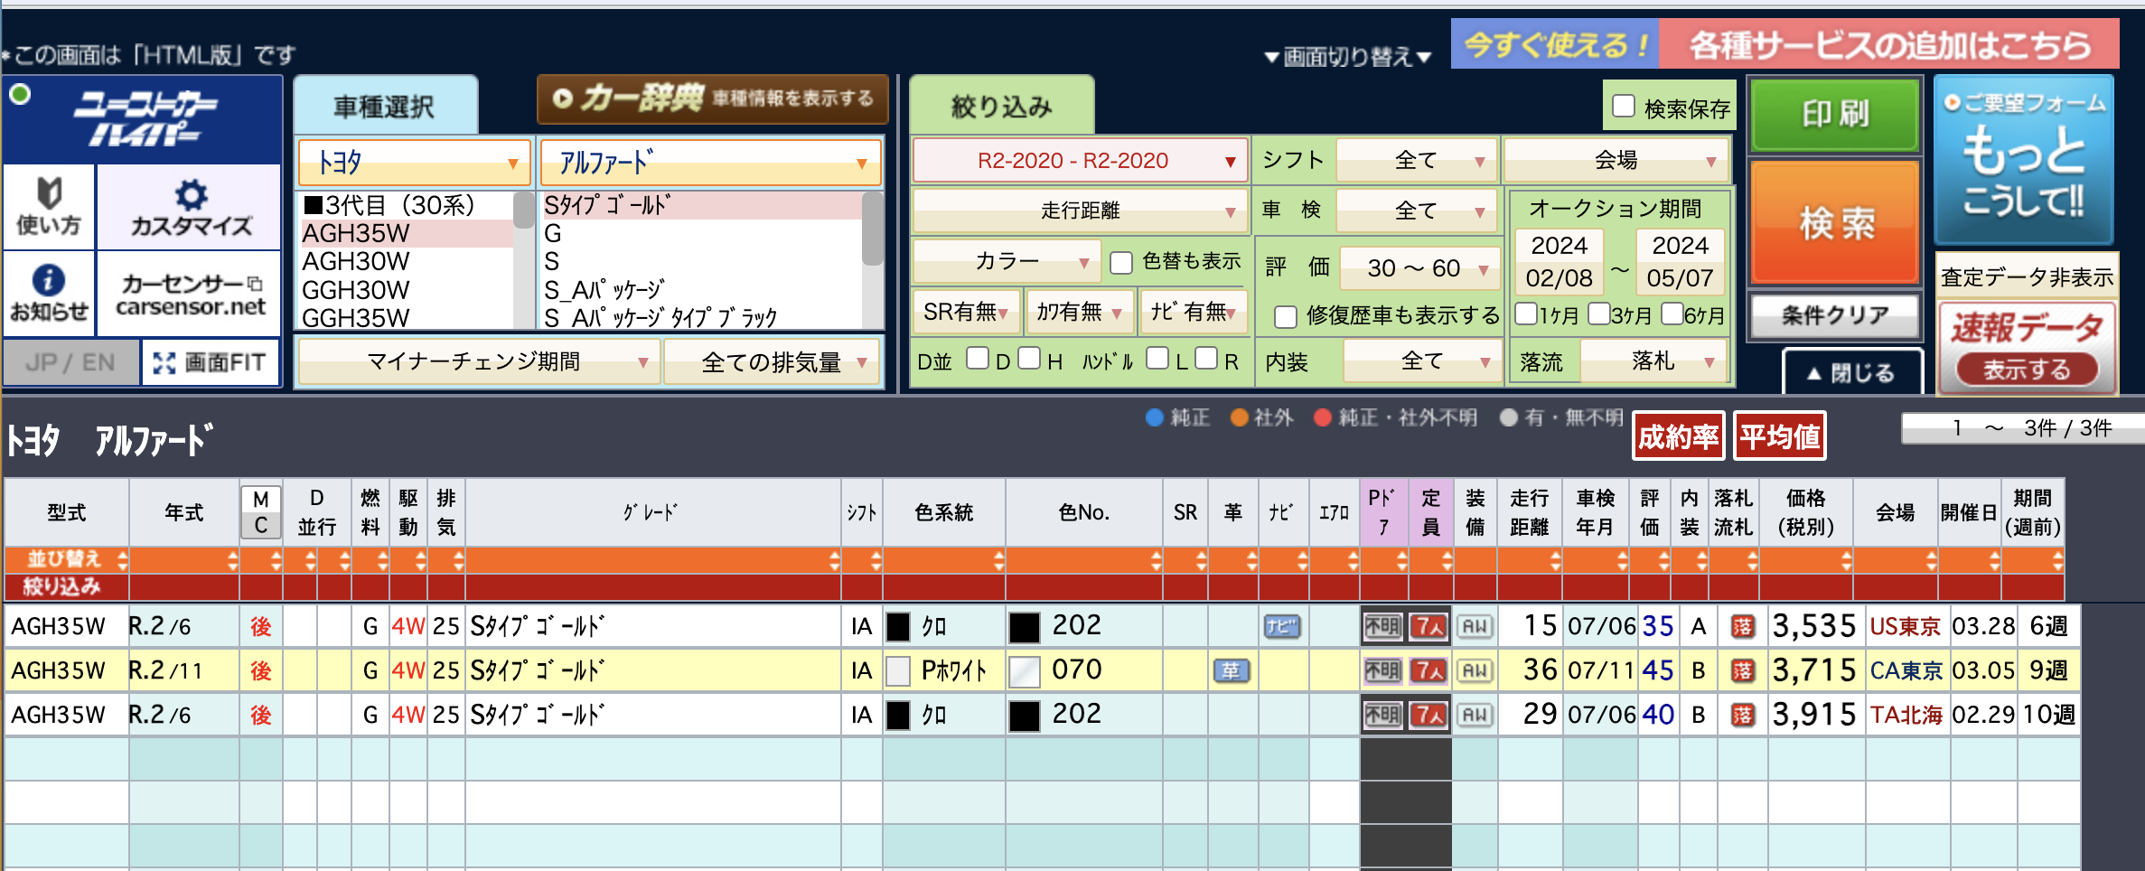Screen dimensions: 2145x871
Task: Sort by 走行距離 column arrows
Action: click(x=1555, y=560)
